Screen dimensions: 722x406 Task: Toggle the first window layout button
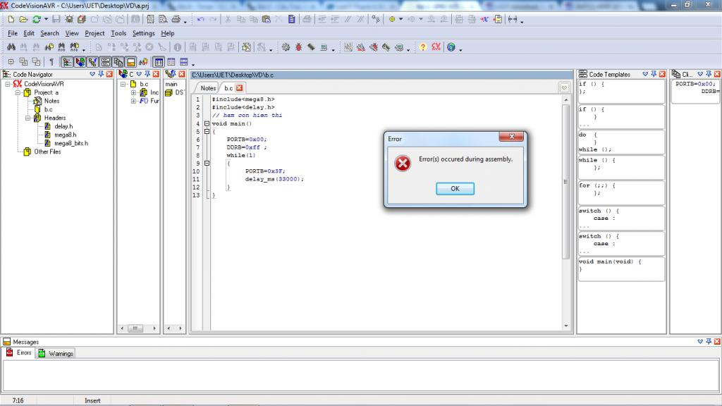[x=159, y=62]
